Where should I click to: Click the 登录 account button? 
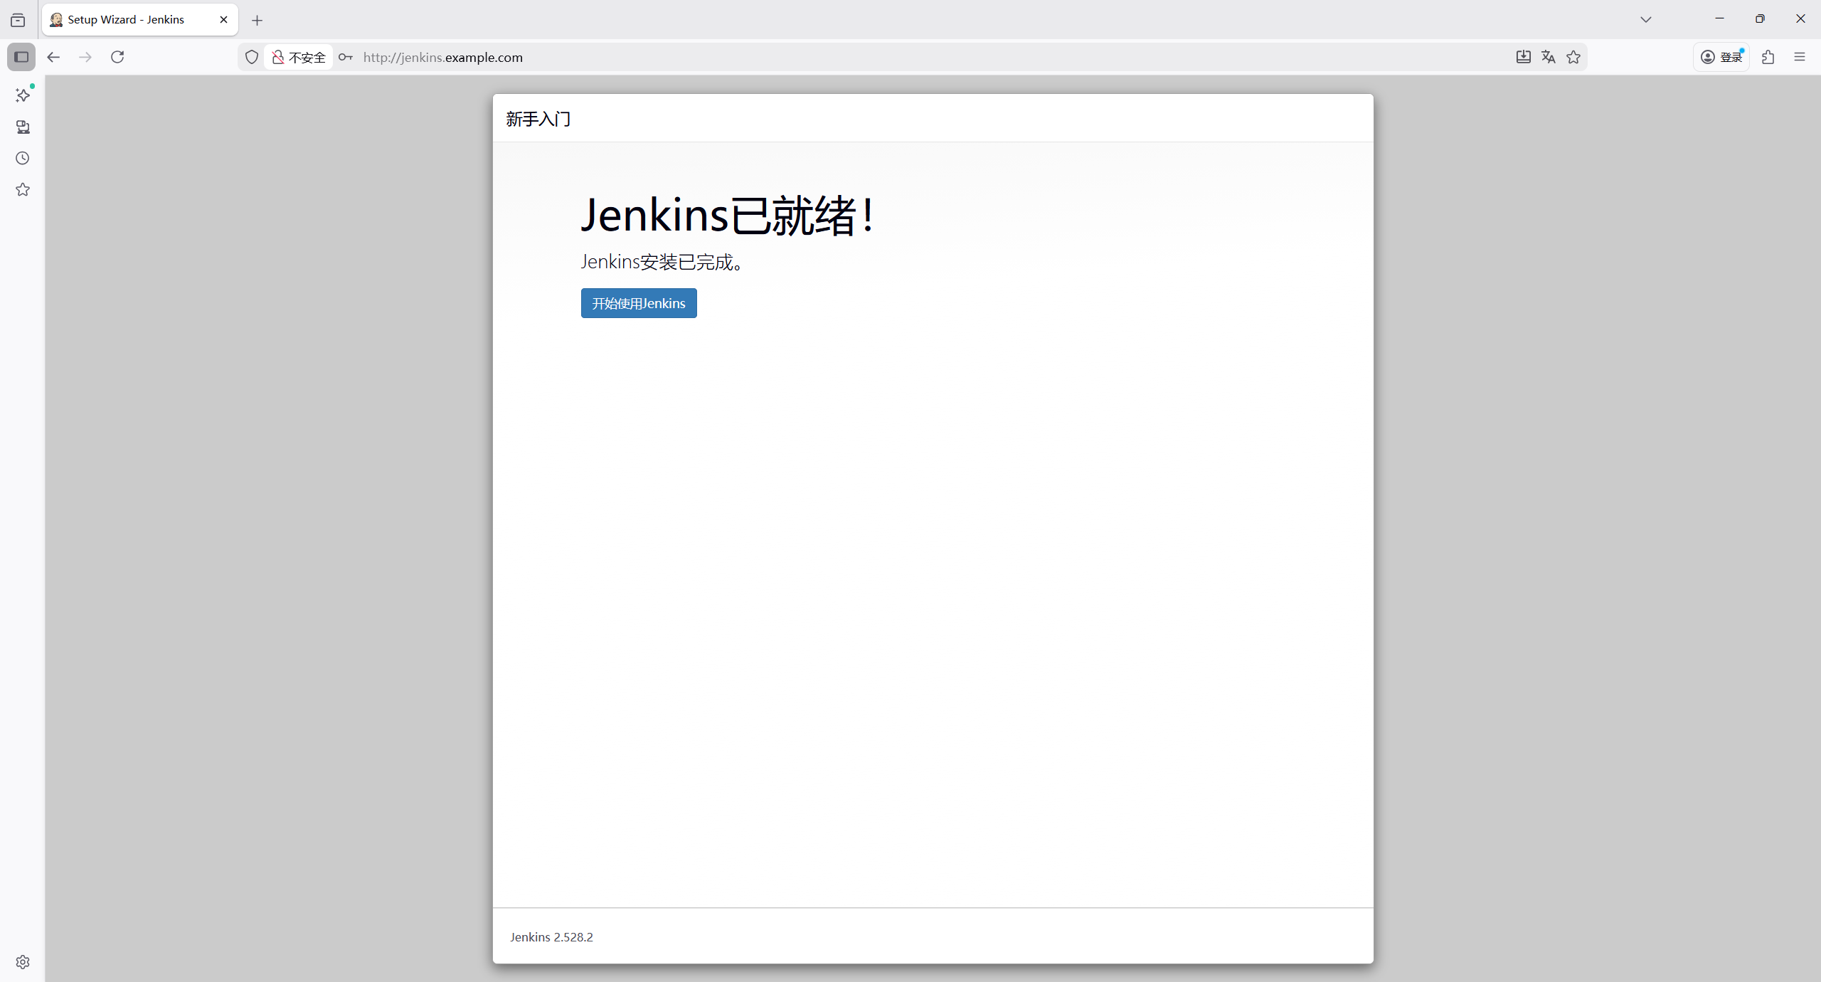point(1721,57)
